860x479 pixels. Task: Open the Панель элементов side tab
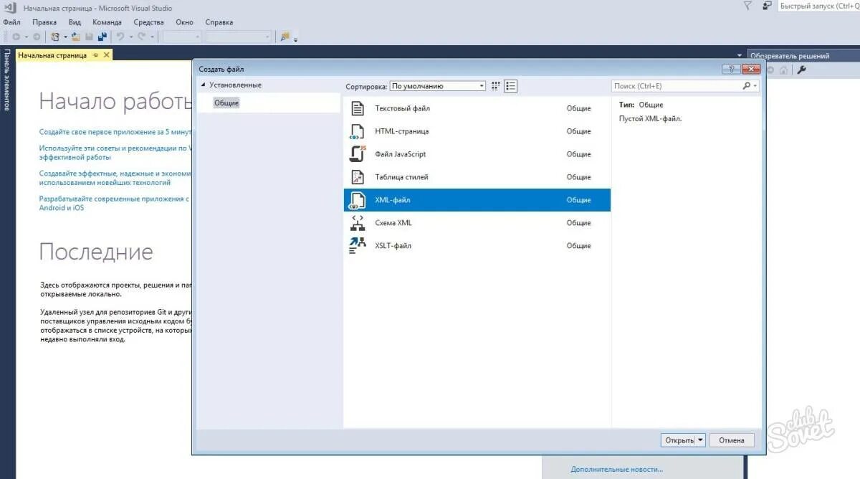(7, 80)
